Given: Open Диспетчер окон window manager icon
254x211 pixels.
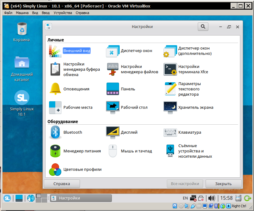Looking at the screenshot, I should [x=112, y=51].
